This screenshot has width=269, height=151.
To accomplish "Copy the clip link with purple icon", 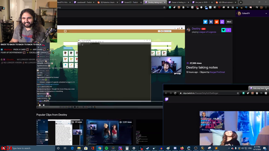I will [222, 22].
